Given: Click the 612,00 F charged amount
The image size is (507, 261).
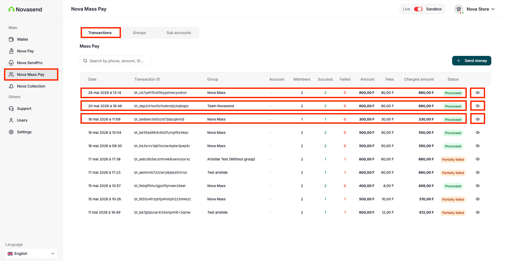Looking at the screenshot, I should click(427, 212).
